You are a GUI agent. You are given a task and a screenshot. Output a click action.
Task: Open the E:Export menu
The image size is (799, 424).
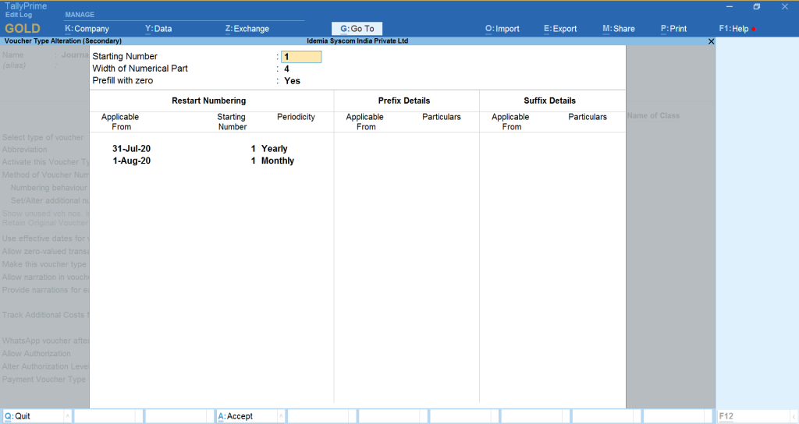pos(560,29)
